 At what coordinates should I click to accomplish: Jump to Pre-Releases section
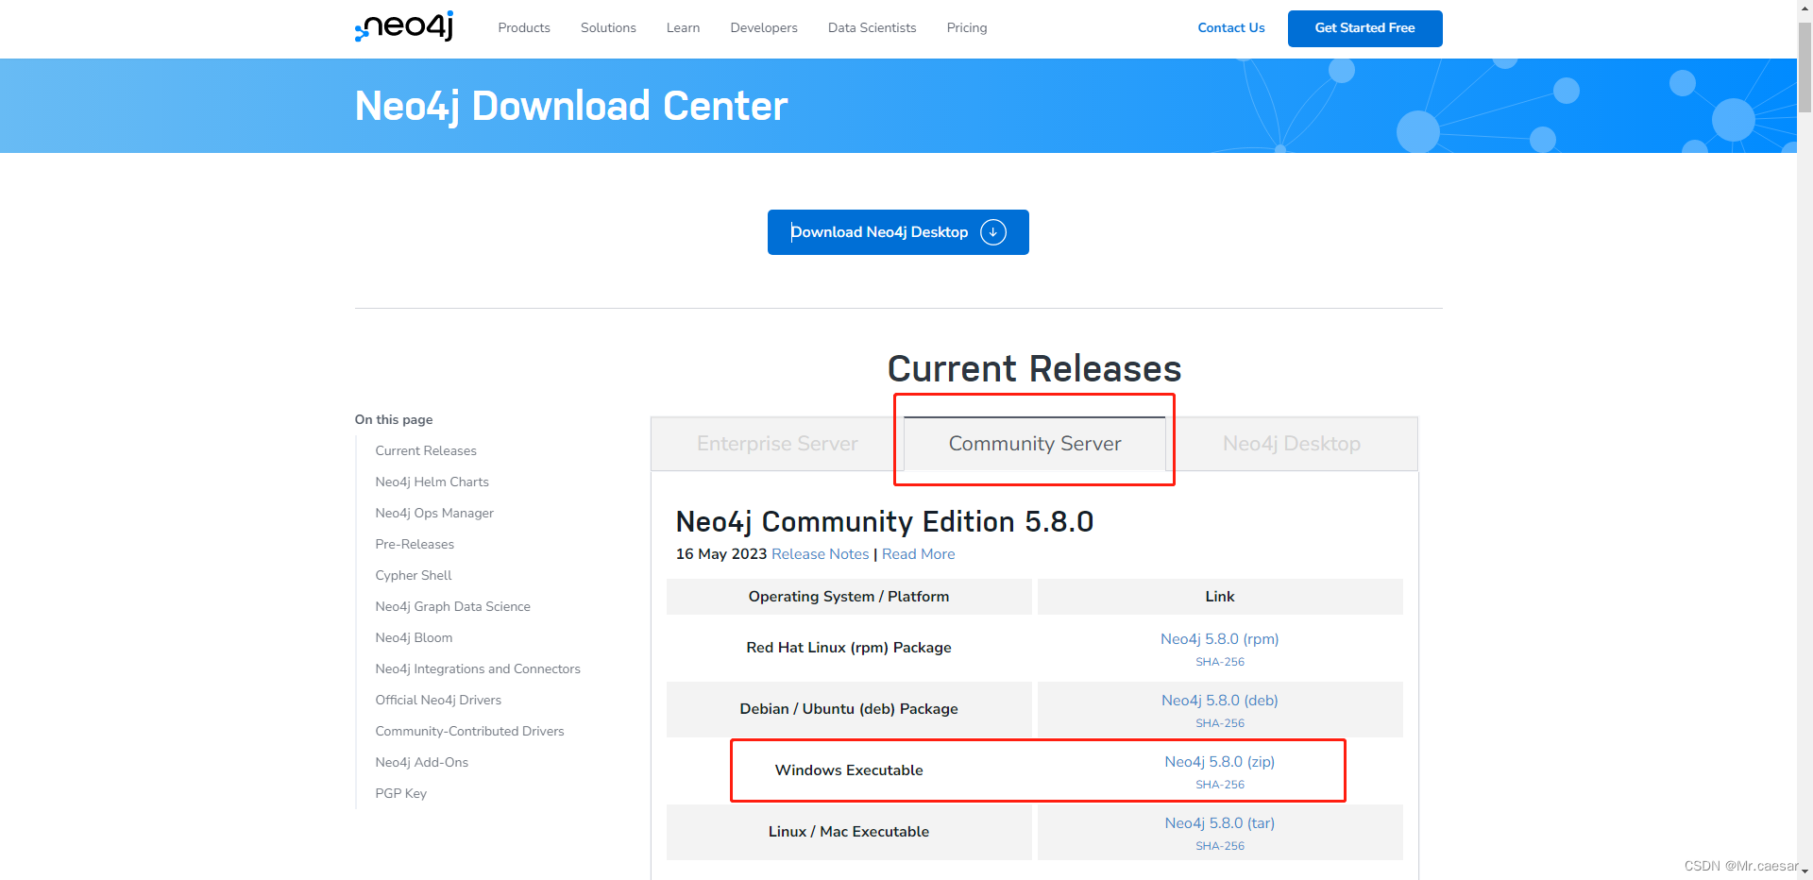[x=415, y=545]
